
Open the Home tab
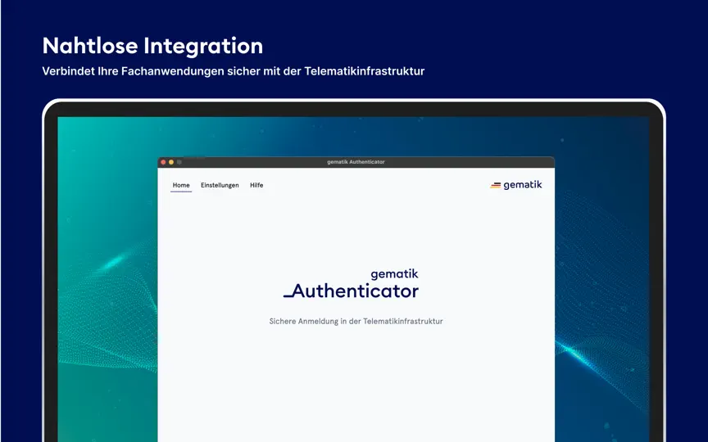[181, 185]
